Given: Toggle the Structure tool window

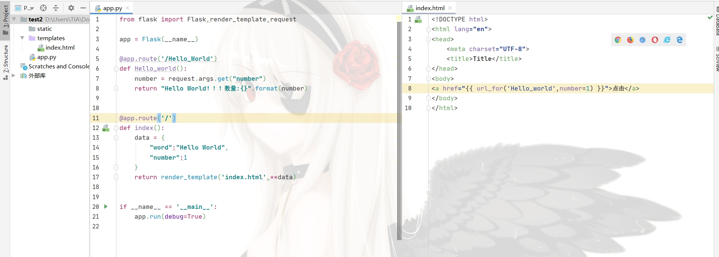Looking at the screenshot, I should click(x=5, y=60).
